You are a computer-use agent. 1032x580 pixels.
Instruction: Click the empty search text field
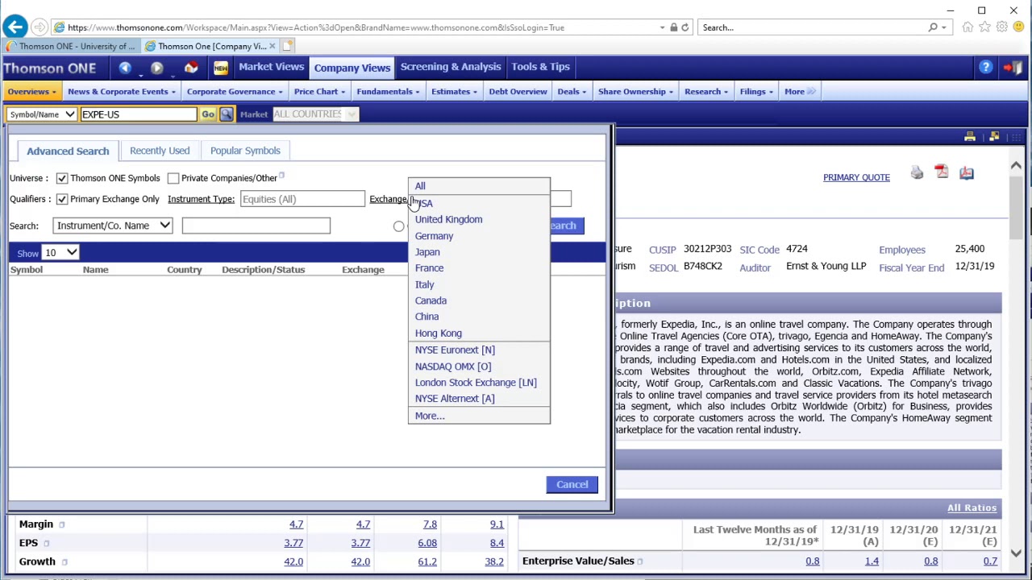click(256, 226)
